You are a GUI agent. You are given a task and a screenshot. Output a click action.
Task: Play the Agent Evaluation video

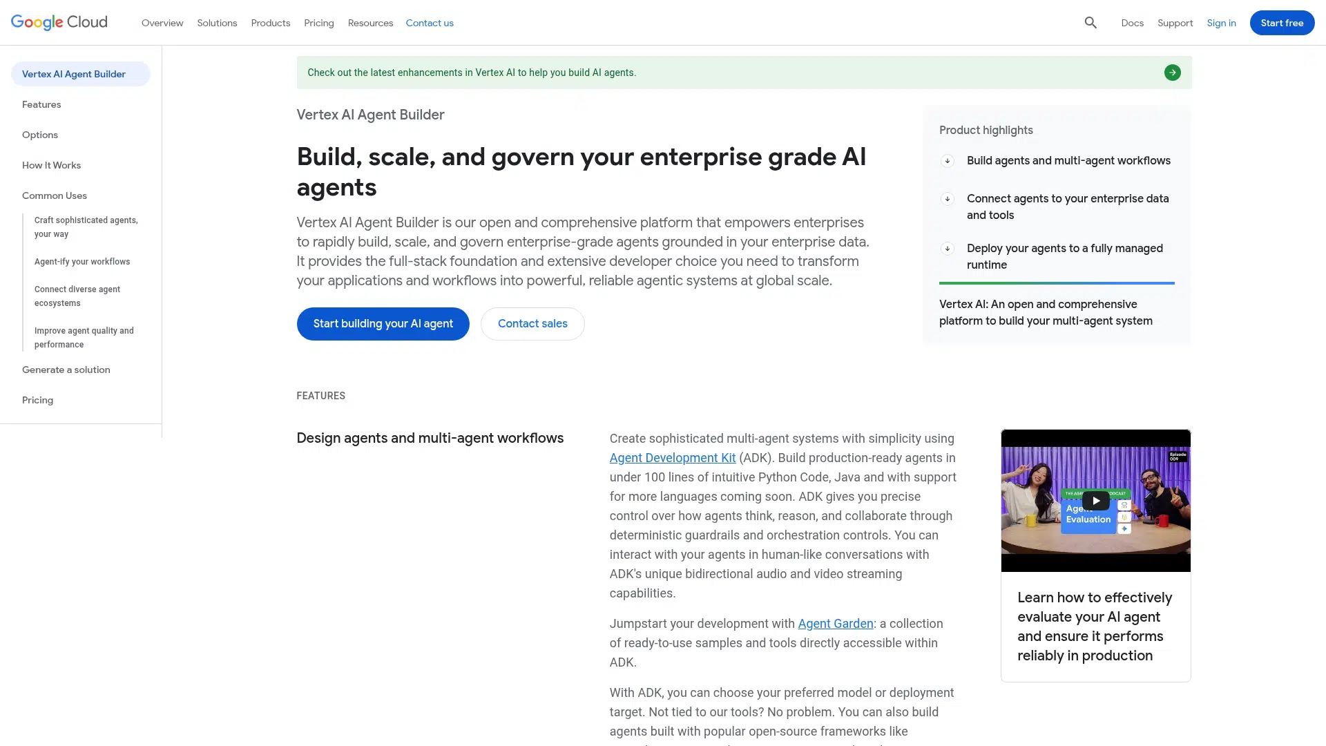click(1095, 501)
